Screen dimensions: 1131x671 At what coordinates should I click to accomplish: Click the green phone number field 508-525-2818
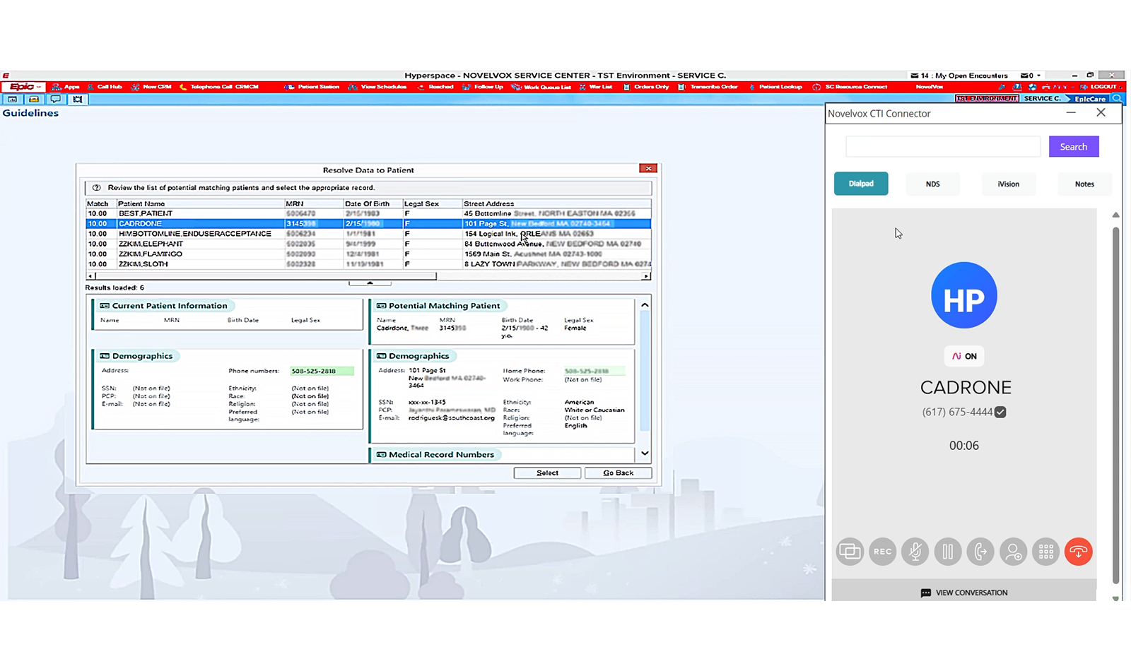coord(322,371)
